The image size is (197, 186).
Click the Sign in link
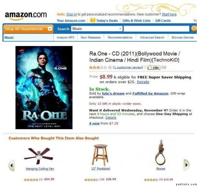pos(71,14)
